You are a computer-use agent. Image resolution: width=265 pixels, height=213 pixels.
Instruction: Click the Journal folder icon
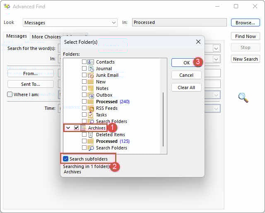tap(91, 69)
